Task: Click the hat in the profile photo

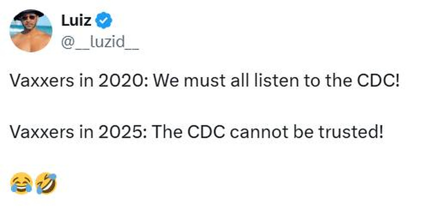Action: (29, 13)
